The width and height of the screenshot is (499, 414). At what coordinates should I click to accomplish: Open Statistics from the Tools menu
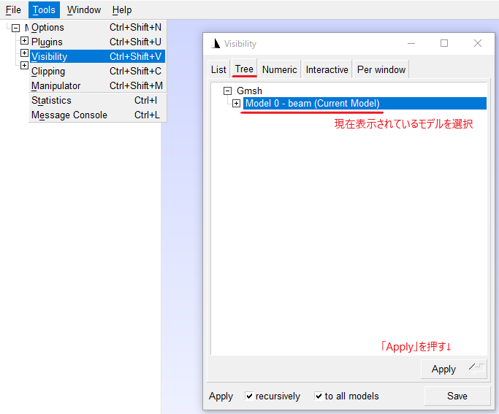pyautogui.click(x=97, y=101)
